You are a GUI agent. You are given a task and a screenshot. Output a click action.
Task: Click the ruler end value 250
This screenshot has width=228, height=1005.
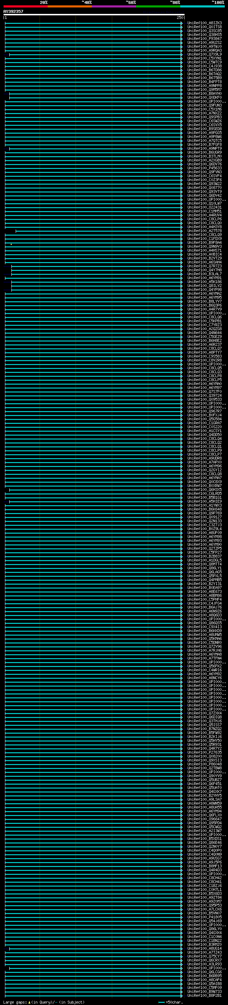[180, 17]
